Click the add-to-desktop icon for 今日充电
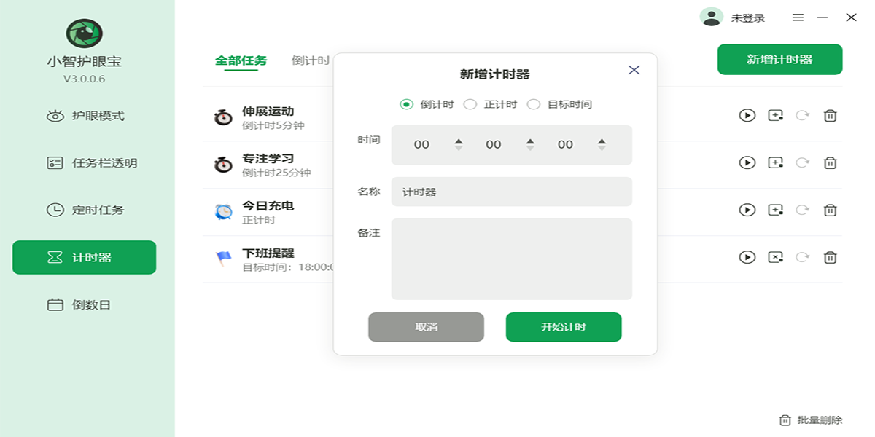Image resolution: width=875 pixels, height=437 pixels. (x=776, y=210)
